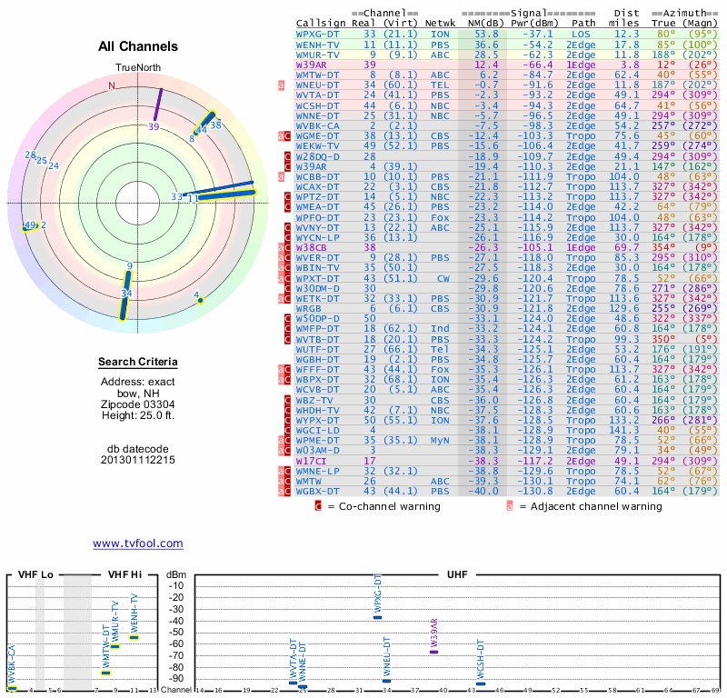This screenshot has width=727, height=698.
Task: Select the WENH-TV callsign in table
Action: pos(317,45)
